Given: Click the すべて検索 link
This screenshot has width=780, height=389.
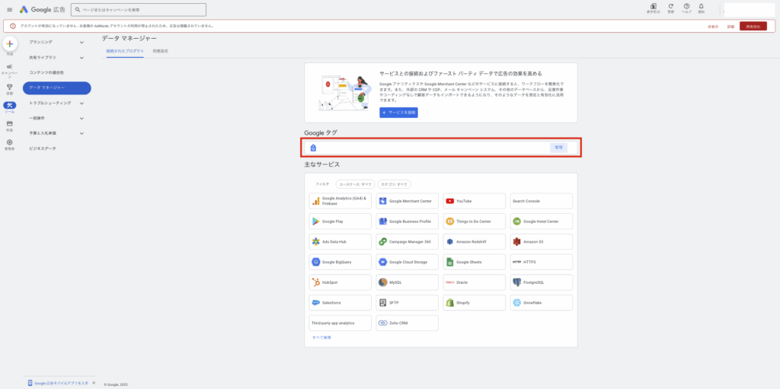Looking at the screenshot, I should pos(321,338).
